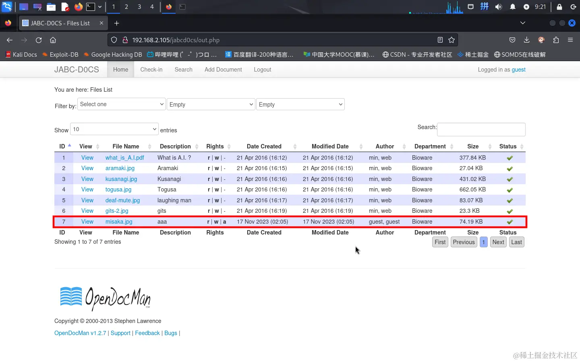The height and width of the screenshot is (362, 580).
Task: Click the address bar URL field
Action: click(282, 40)
